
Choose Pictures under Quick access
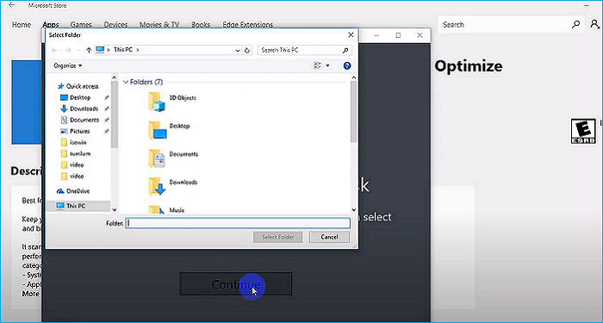tap(76, 131)
